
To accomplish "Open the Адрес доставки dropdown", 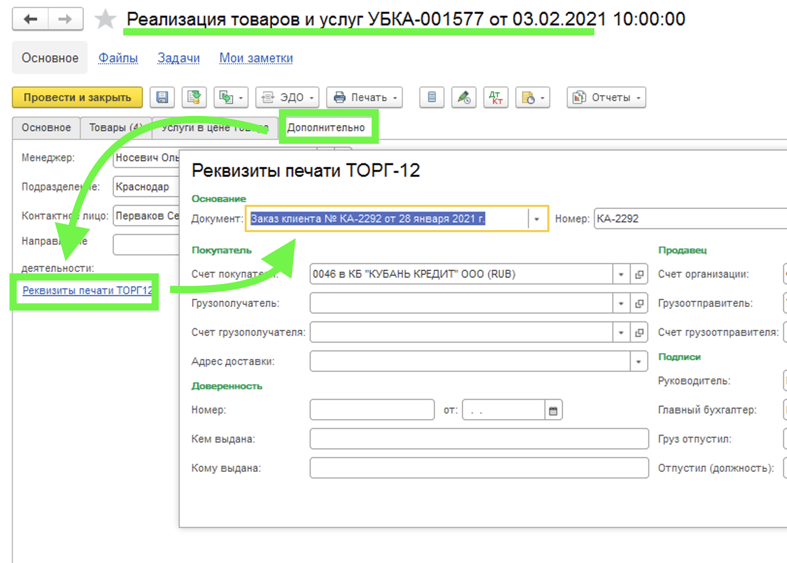I will coord(639,362).
